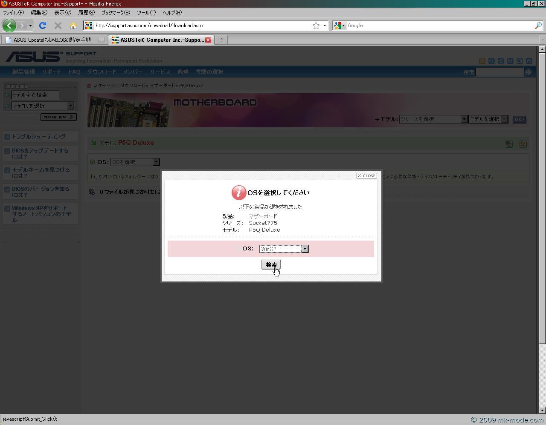Click the Firefox Back navigation button
The width and height of the screenshot is (546, 425).
9,26
